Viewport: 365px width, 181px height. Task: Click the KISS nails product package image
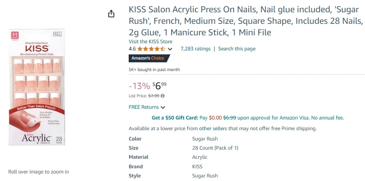pyautogui.click(x=37, y=87)
